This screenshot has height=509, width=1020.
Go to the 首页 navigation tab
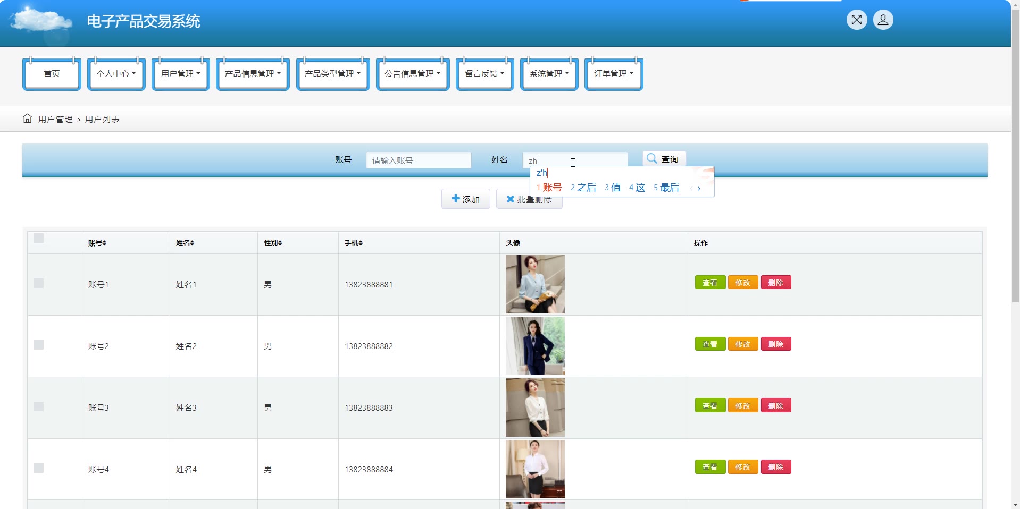click(x=52, y=74)
